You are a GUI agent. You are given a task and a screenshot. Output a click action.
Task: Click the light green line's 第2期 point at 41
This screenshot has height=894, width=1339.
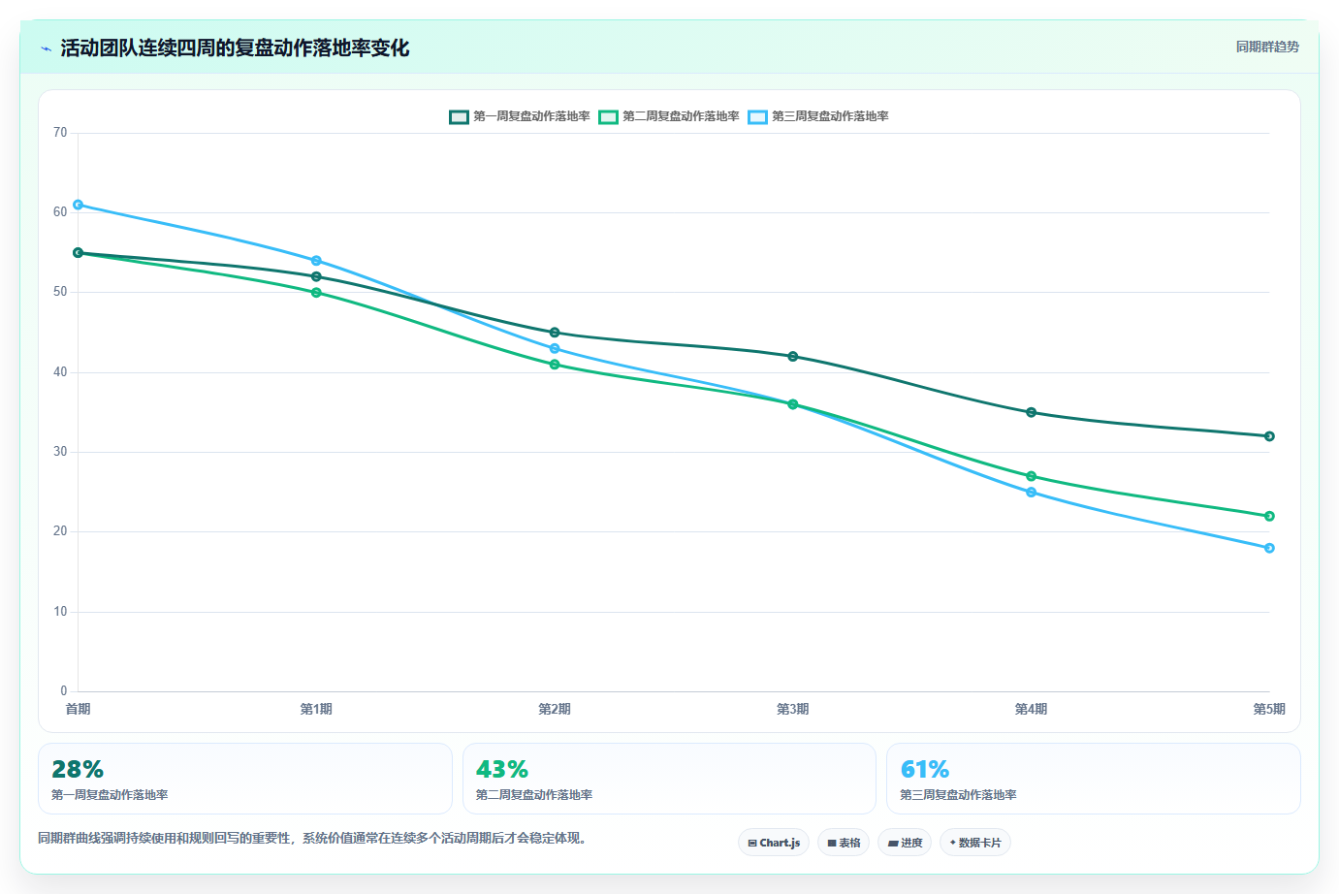tap(555, 365)
